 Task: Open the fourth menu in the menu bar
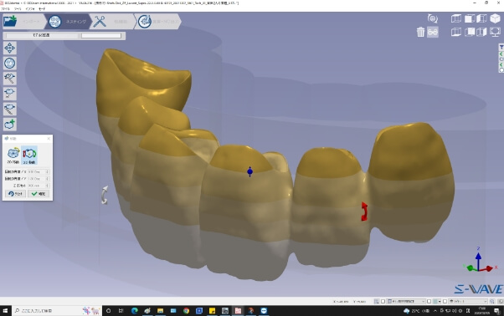pos(42,9)
